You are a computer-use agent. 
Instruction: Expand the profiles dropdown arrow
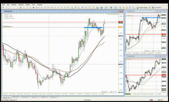point(117,8)
